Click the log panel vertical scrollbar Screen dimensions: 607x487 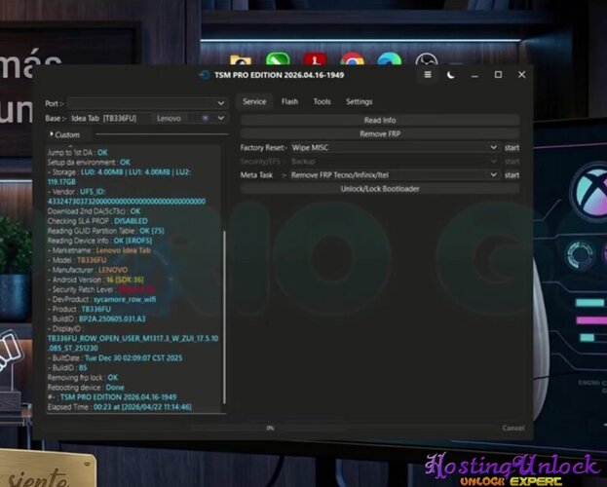pos(224,318)
